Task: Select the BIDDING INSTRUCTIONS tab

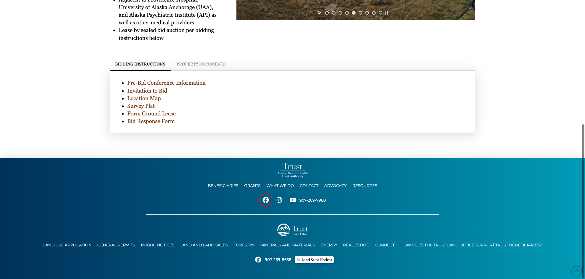Action: click(140, 64)
